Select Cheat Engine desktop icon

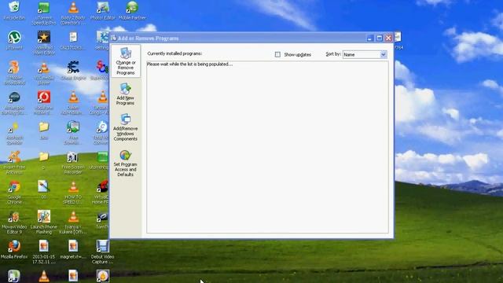click(x=73, y=70)
